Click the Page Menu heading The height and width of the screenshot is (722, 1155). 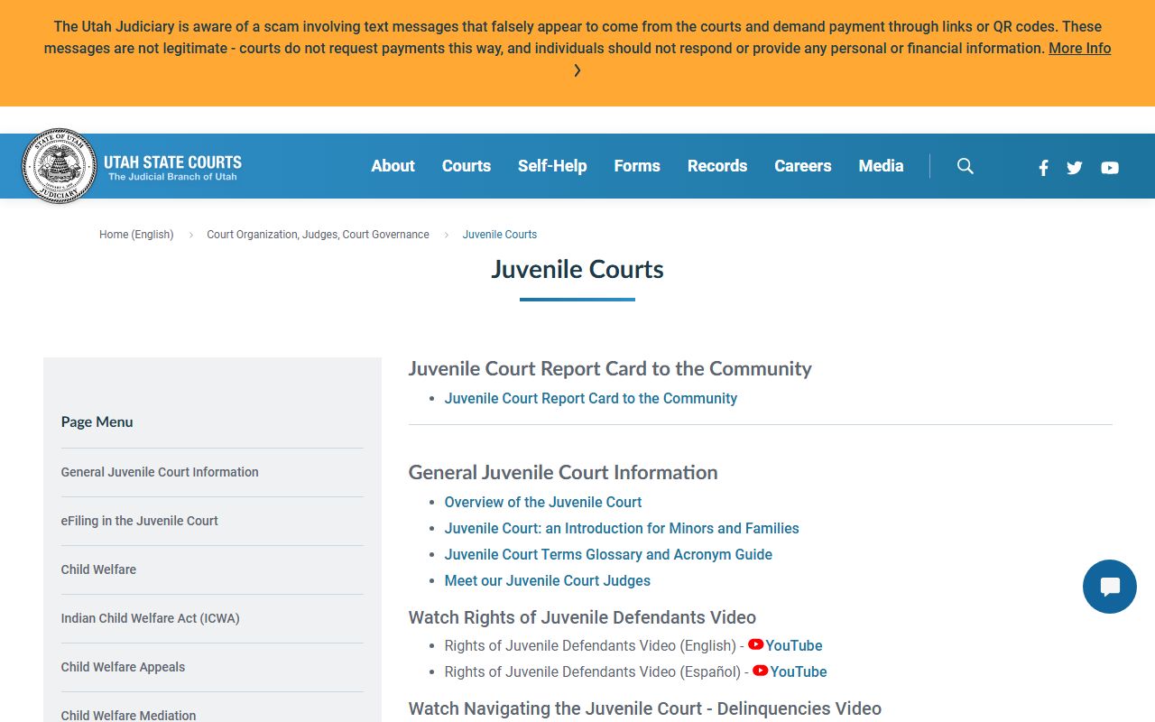coord(97,421)
